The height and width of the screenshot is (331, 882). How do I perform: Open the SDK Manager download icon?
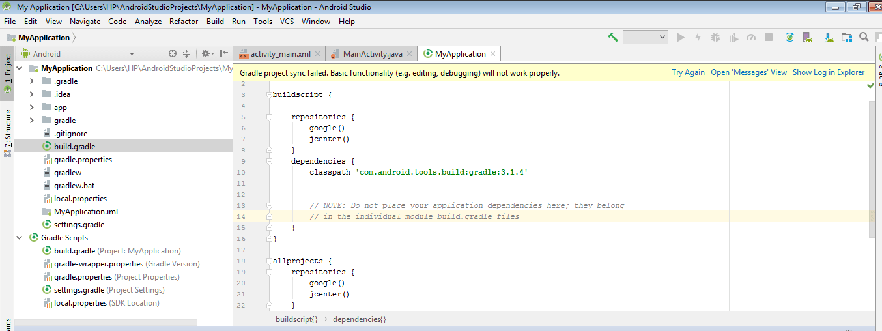[x=829, y=37]
